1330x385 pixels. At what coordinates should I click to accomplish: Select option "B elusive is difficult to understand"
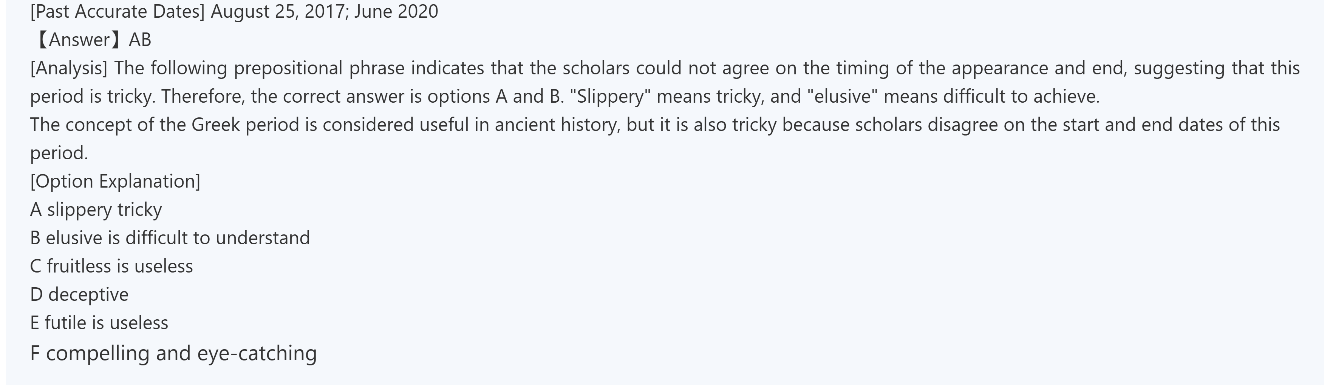point(170,238)
